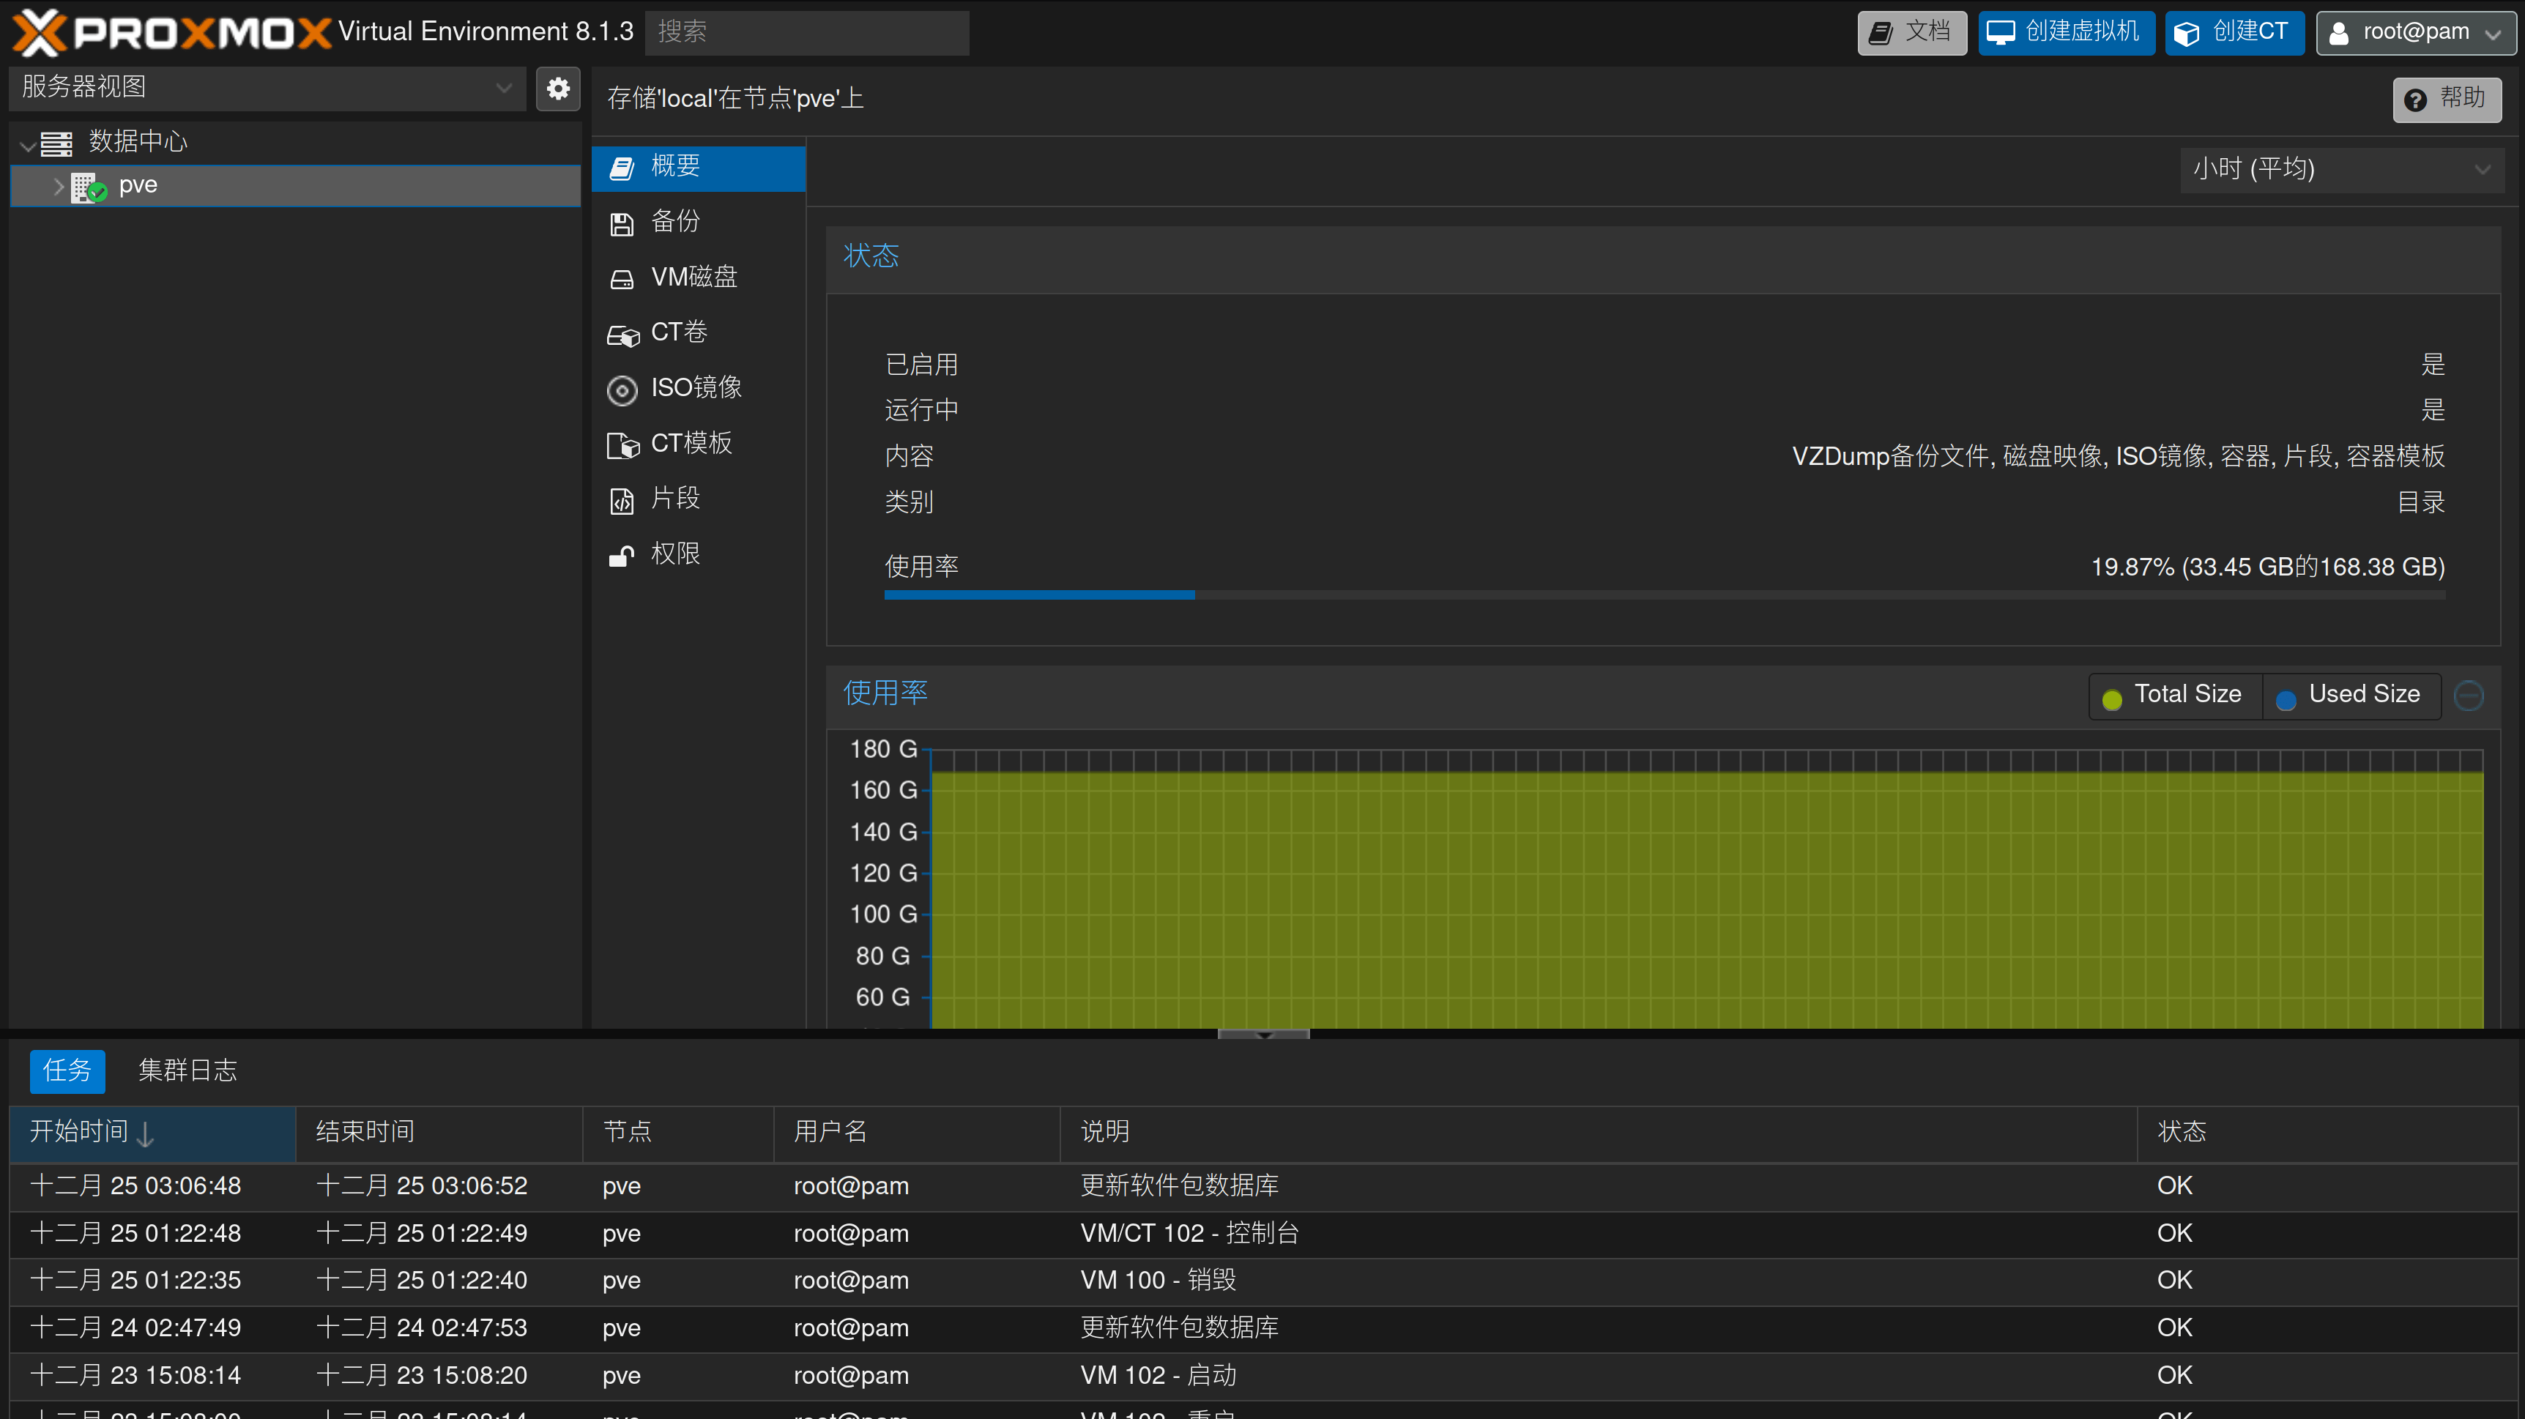Image resolution: width=2525 pixels, height=1419 pixels.
Task: Select the 概要 menu item
Action: tap(698, 168)
